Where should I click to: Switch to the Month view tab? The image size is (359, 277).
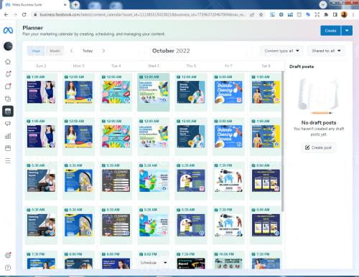coord(55,51)
